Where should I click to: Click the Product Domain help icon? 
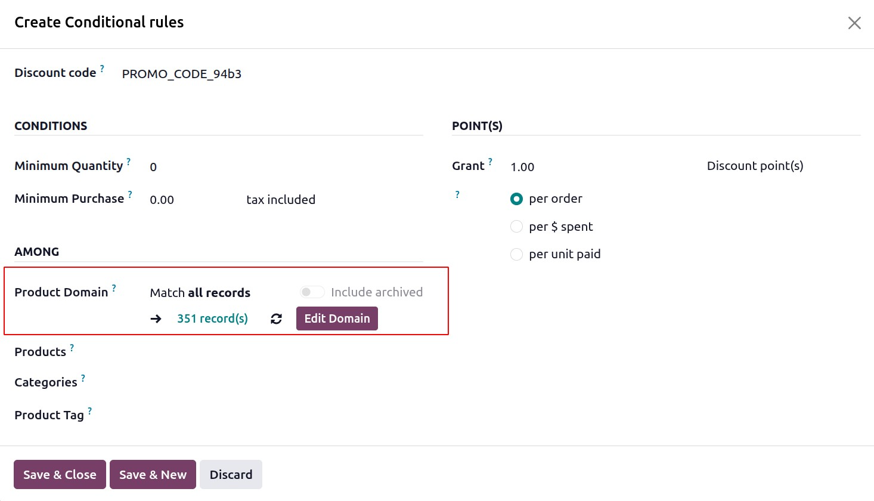[114, 288]
